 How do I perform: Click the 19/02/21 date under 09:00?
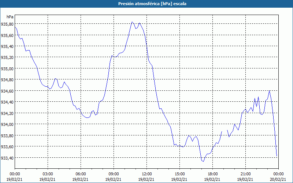pyautogui.click(x=114, y=179)
